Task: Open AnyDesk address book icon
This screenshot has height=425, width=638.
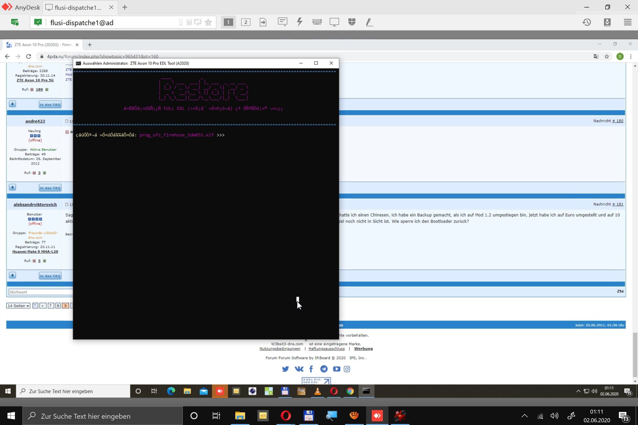Action: (x=607, y=22)
